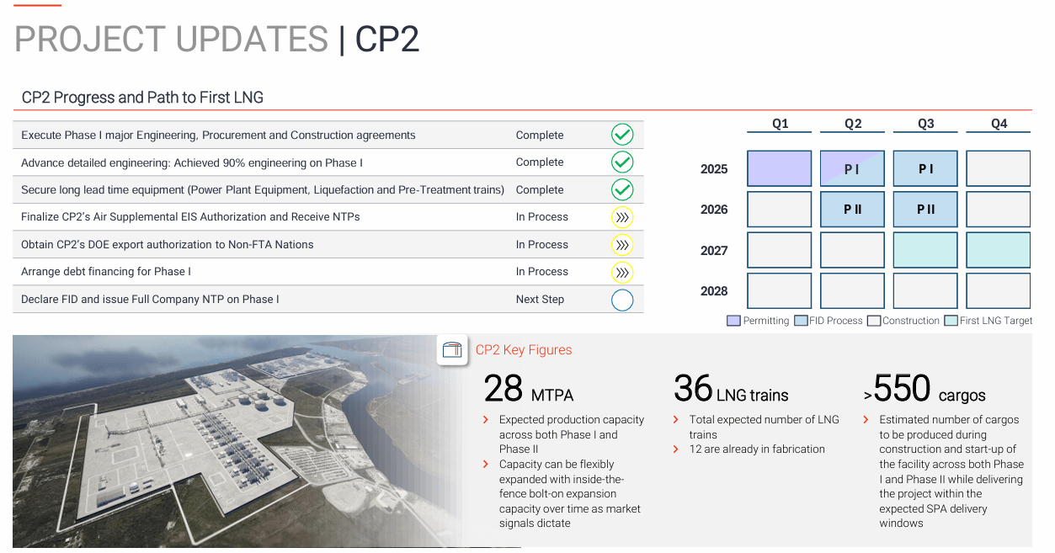Select the Q1 column header
This screenshot has height=553, width=1055.
(x=780, y=124)
